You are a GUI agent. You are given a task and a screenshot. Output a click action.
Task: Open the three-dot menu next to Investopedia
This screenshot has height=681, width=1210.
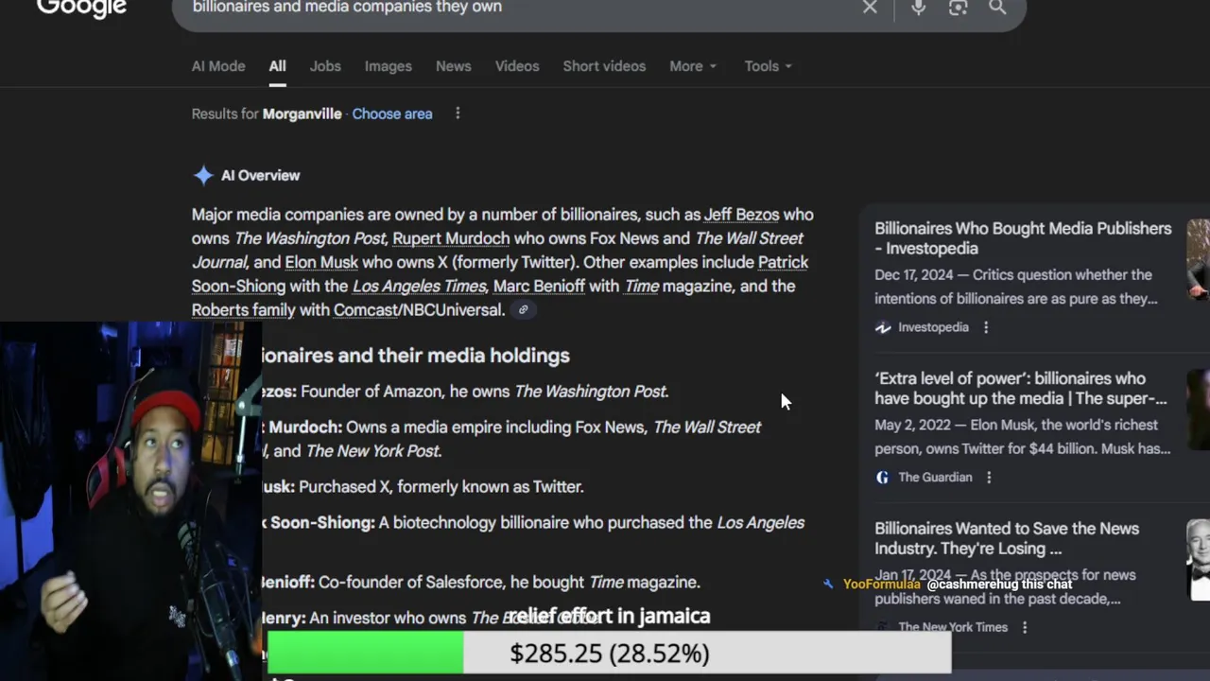tap(986, 327)
